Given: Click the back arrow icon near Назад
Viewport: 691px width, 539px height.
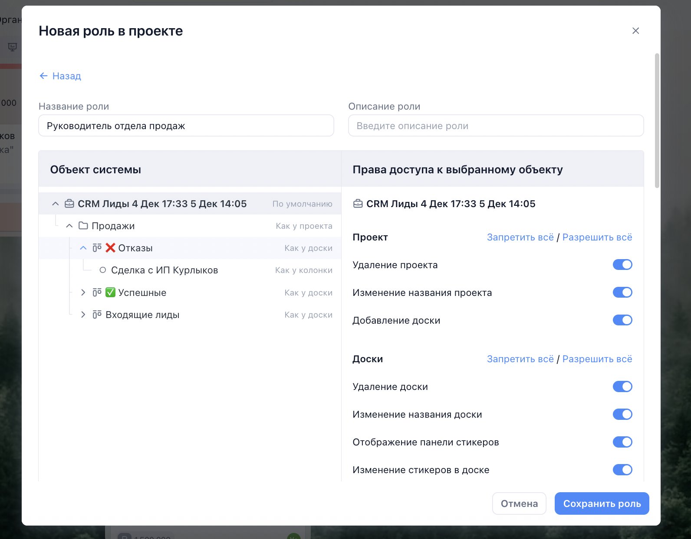Looking at the screenshot, I should click(43, 76).
